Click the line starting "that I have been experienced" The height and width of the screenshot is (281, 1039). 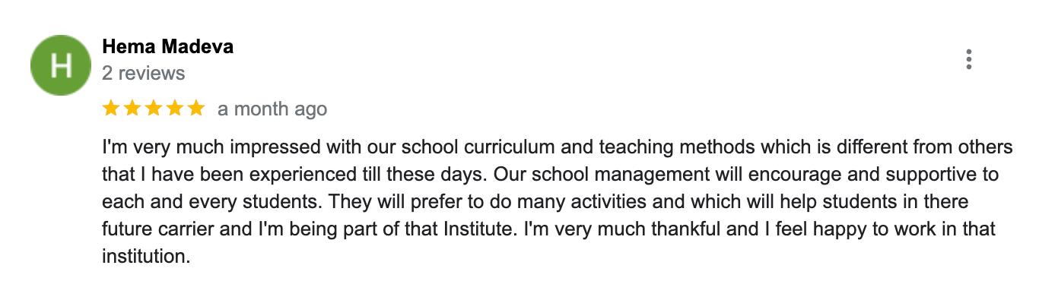click(550, 174)
